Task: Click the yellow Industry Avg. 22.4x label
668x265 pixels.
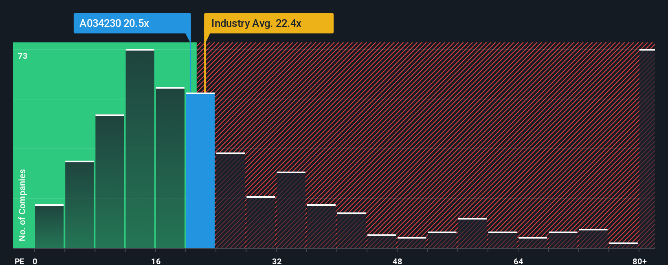Action: [269, 23]
